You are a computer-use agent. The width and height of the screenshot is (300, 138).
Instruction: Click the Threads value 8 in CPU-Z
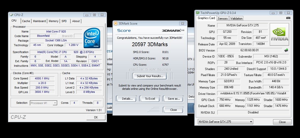pos(98,103)
